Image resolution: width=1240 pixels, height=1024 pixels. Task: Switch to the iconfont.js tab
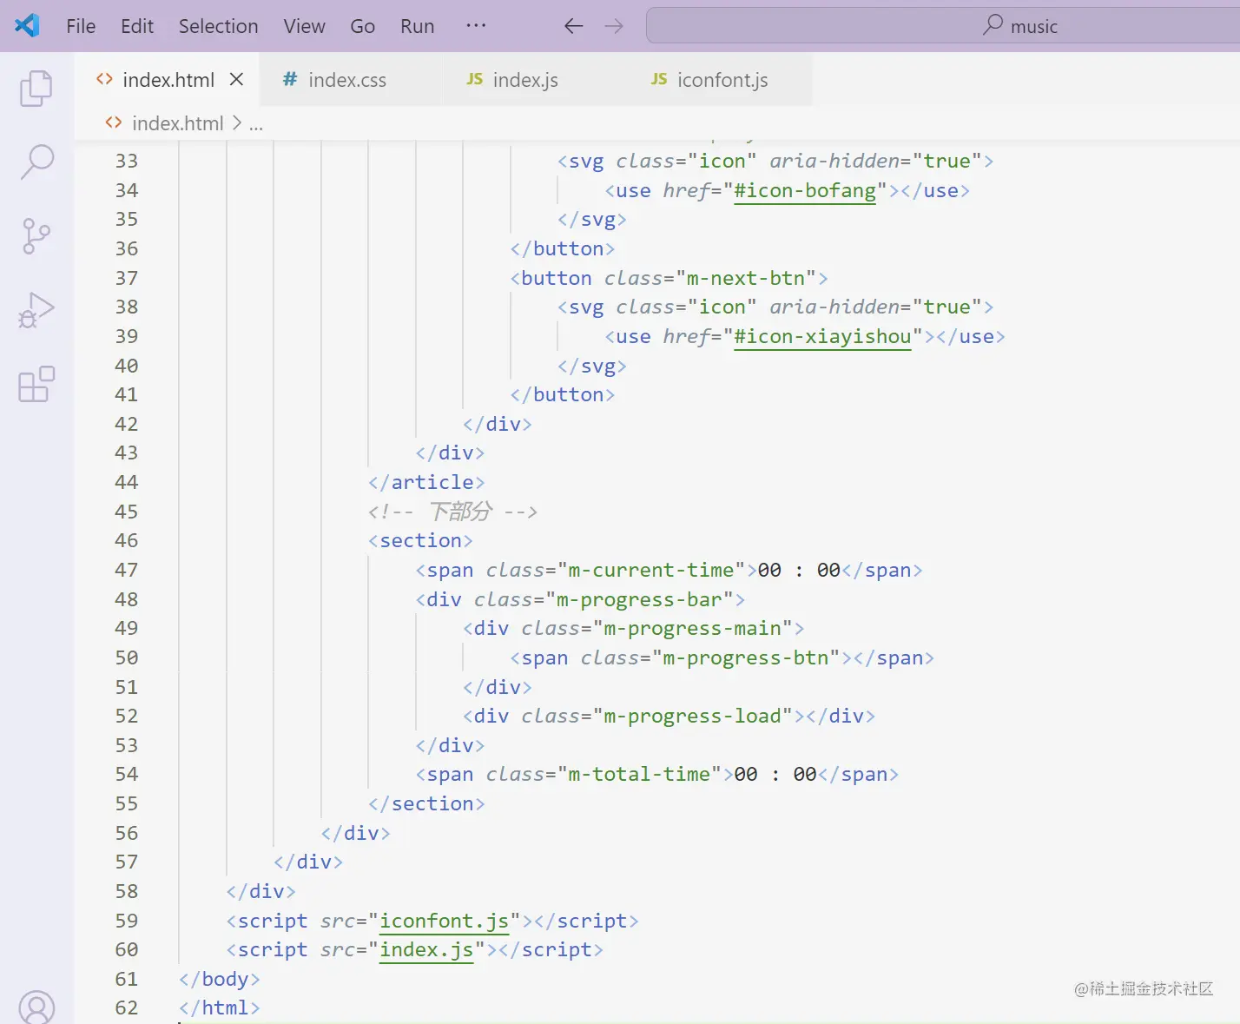point(722,80)
